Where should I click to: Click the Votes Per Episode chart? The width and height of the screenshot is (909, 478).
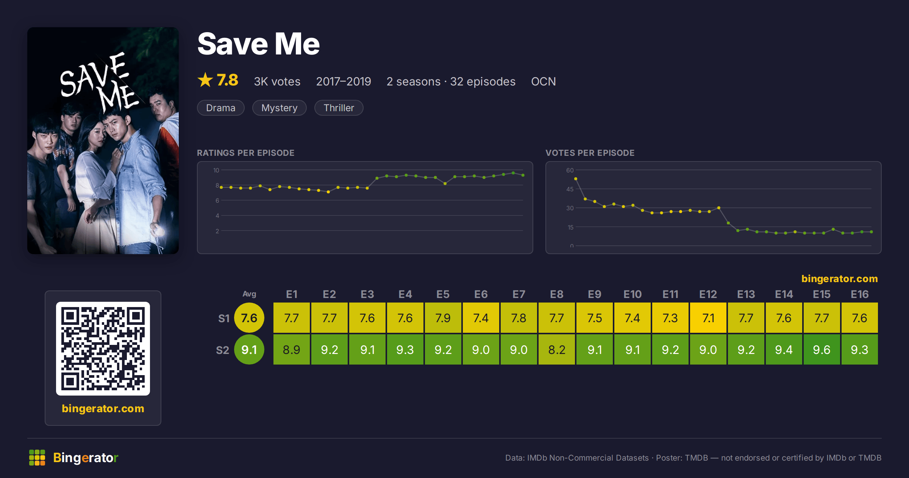[x=714, y=208]
